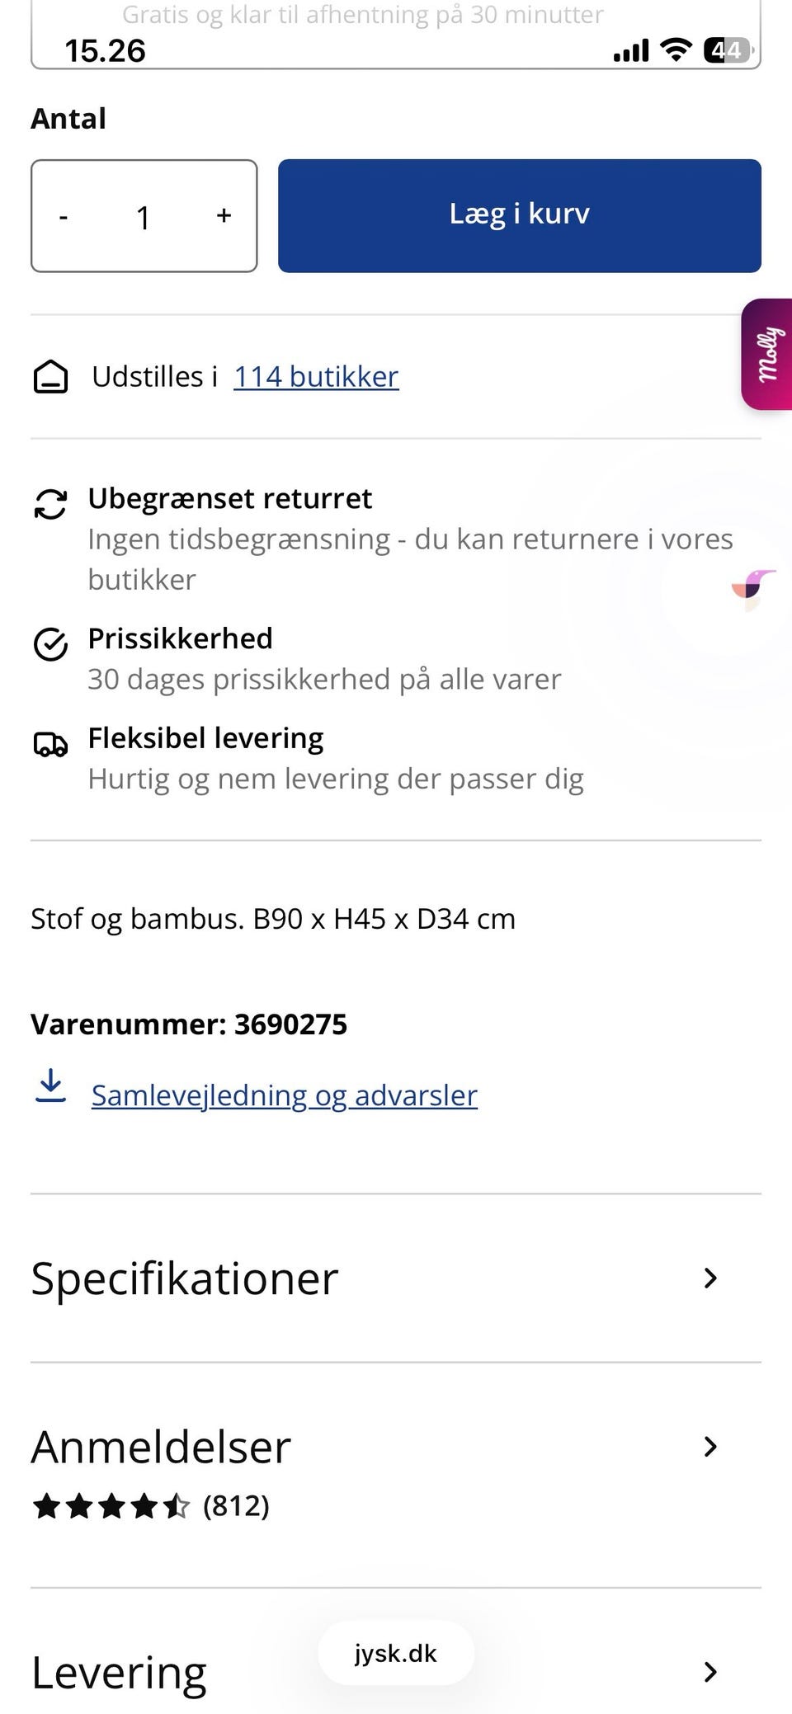792x1714 pixels.
Task: Click the half-filled fifth rating star
Action: (176, 1504)
